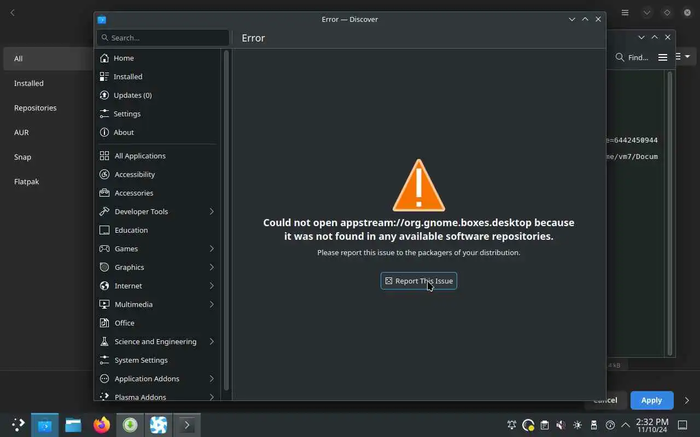Viewport: 700px width, 437px height.
Task: Expand the Developer Tools subcategories
Action: pos(212,211)
